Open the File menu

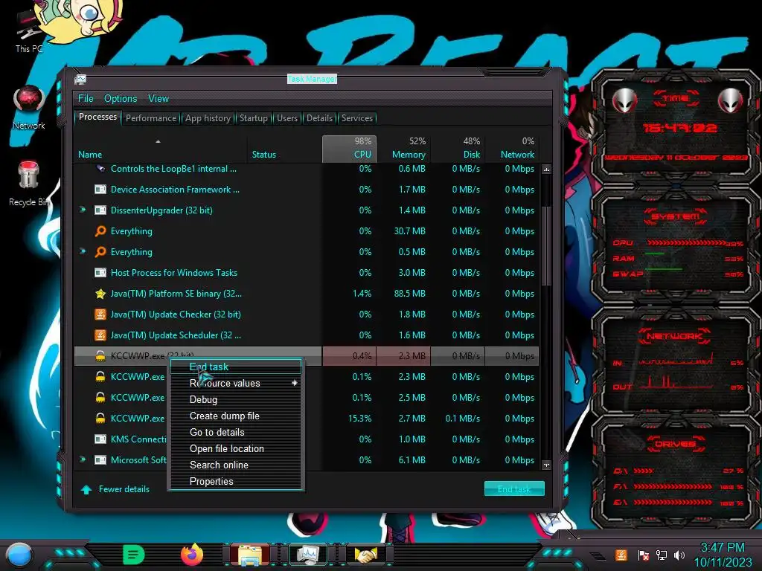[x=86, y=99]
